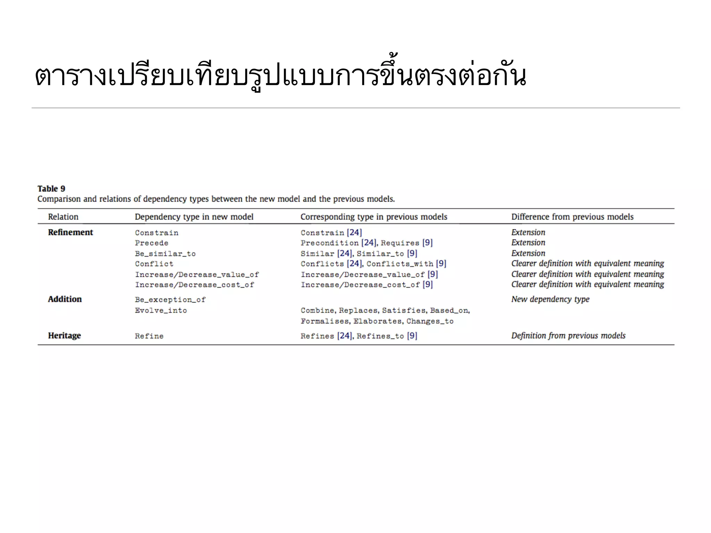Click 'Constrain' in the new model column
This screenshot has width=711, height=533.
click(x=157, y=233)
